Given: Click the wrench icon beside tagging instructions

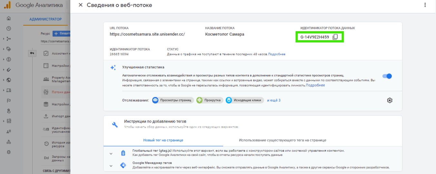Looking at the screenshot, I should (x=115, y=125).
